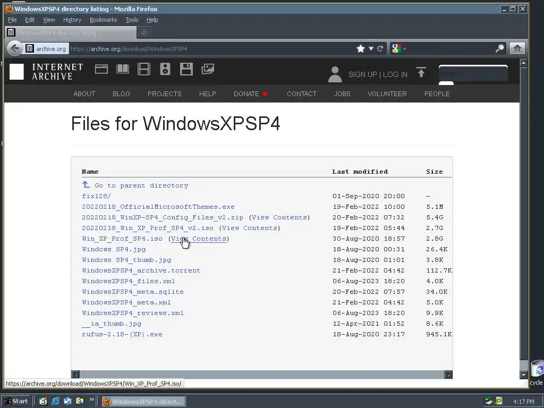Expand the quick launch overflow chevron

[x=91, y=399]
